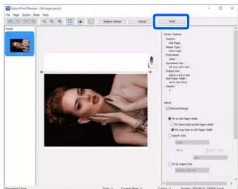This screenshot has width=238, height=189.
Task: Click the Epson Print Preview app icon
Action: tap(8, 9)
